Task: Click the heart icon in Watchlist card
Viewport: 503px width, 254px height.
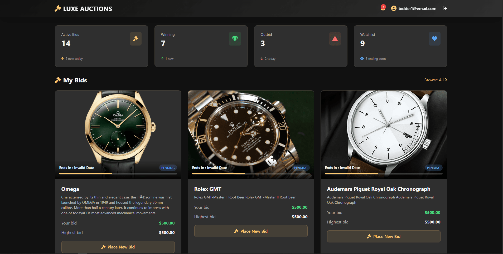Action: coord(434,39)
